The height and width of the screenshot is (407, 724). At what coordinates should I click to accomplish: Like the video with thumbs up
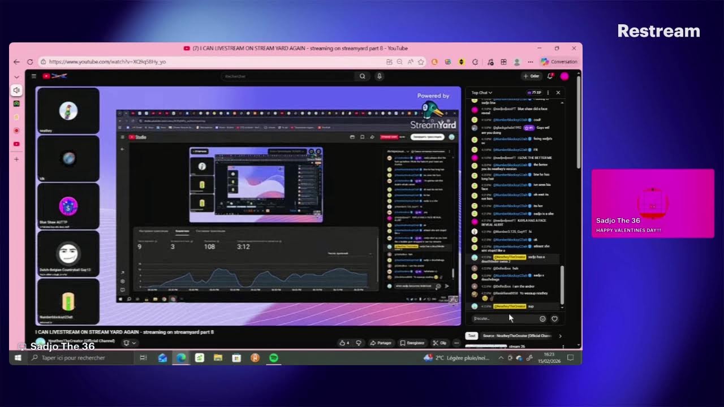[x=343, y=343]
